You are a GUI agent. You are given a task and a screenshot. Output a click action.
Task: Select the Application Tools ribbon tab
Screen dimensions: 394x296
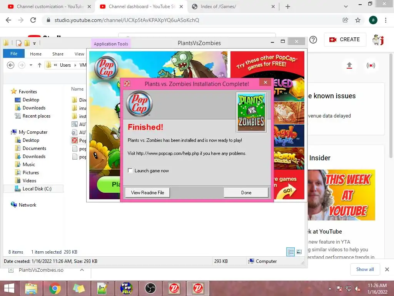coord(111,44)
